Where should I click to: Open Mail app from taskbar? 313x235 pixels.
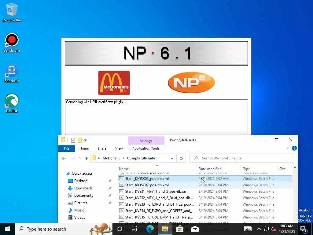click(x=195, y=229)
